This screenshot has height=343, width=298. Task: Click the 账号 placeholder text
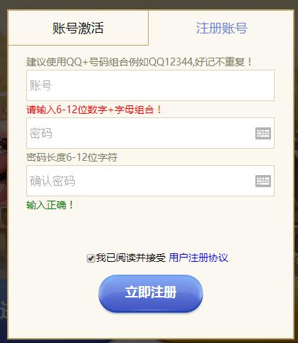point(41,85)
